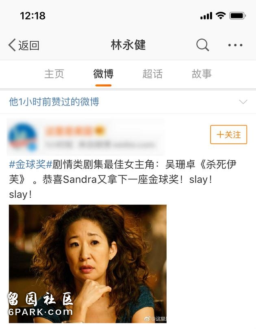Tap the 他1小时前赞过的微博 header

[x=54, y=102]
